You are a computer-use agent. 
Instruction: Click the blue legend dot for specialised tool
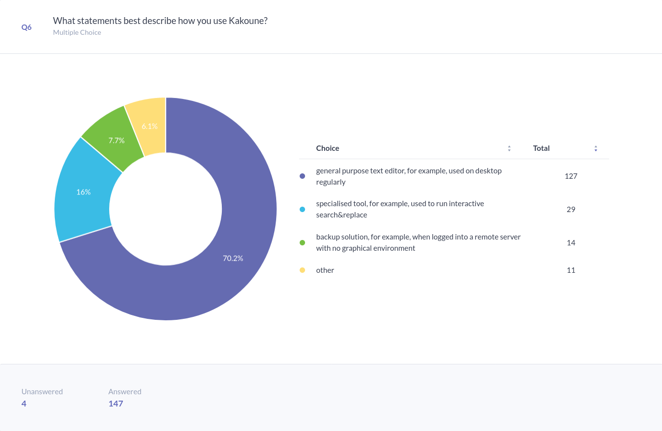coord(302,210)
